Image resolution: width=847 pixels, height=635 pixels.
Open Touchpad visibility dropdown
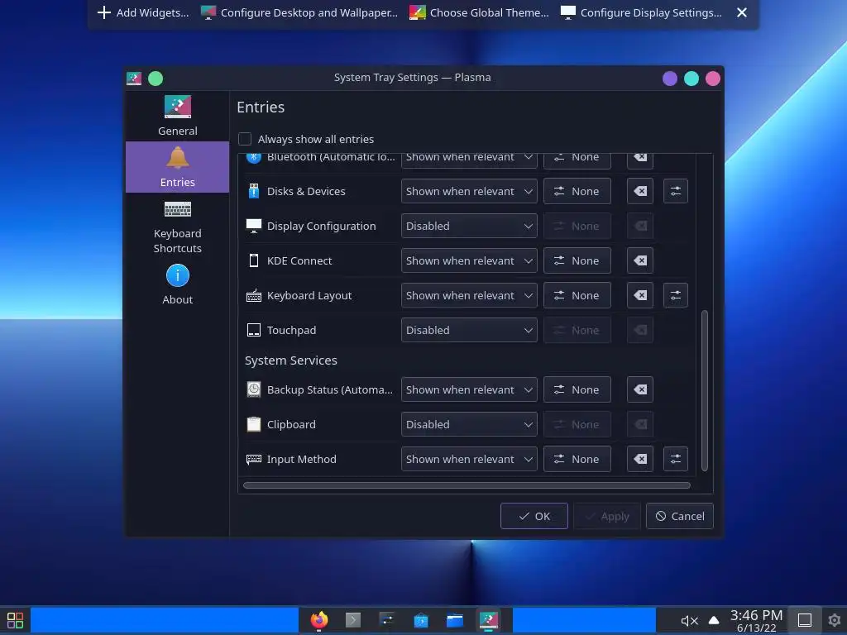click(469, 330)
